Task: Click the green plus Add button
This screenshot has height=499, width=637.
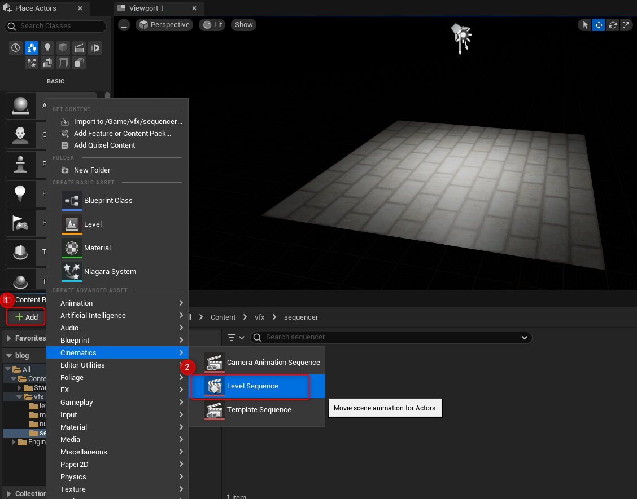Action: point(26,317)
